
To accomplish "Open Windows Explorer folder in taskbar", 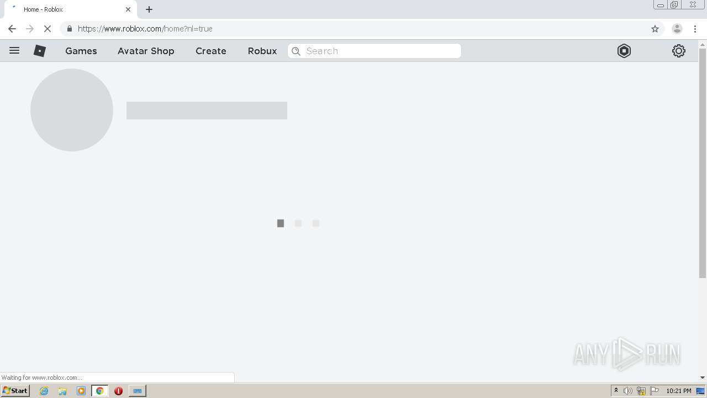I will tap(62, 391).
